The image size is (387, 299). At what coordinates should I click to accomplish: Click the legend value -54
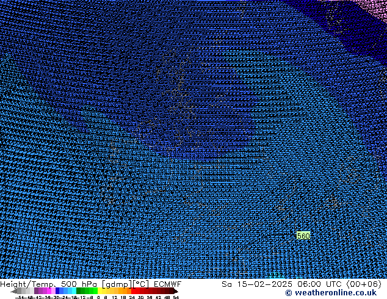[x=19, y=298]
